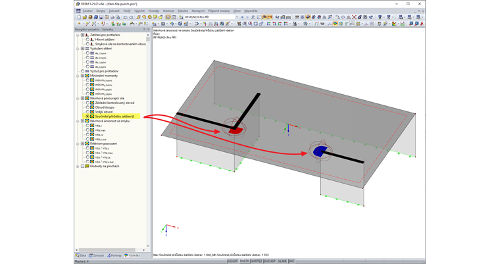Collapse the Kritérium posouzení tree node
Viewport: 500px width, 264px height.
78,144
